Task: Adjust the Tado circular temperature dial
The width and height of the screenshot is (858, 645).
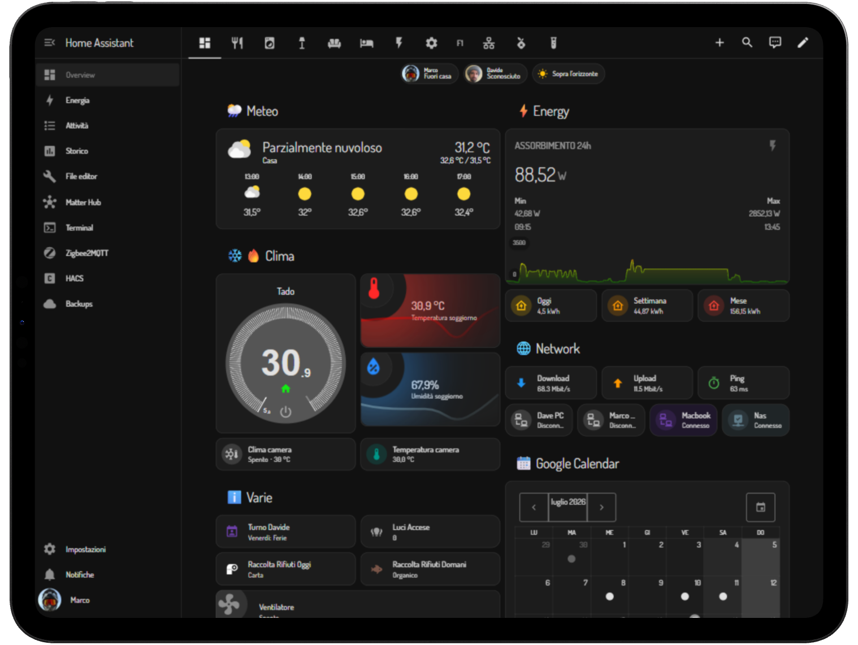Action: pyautogui.click(x=286, y=364)
